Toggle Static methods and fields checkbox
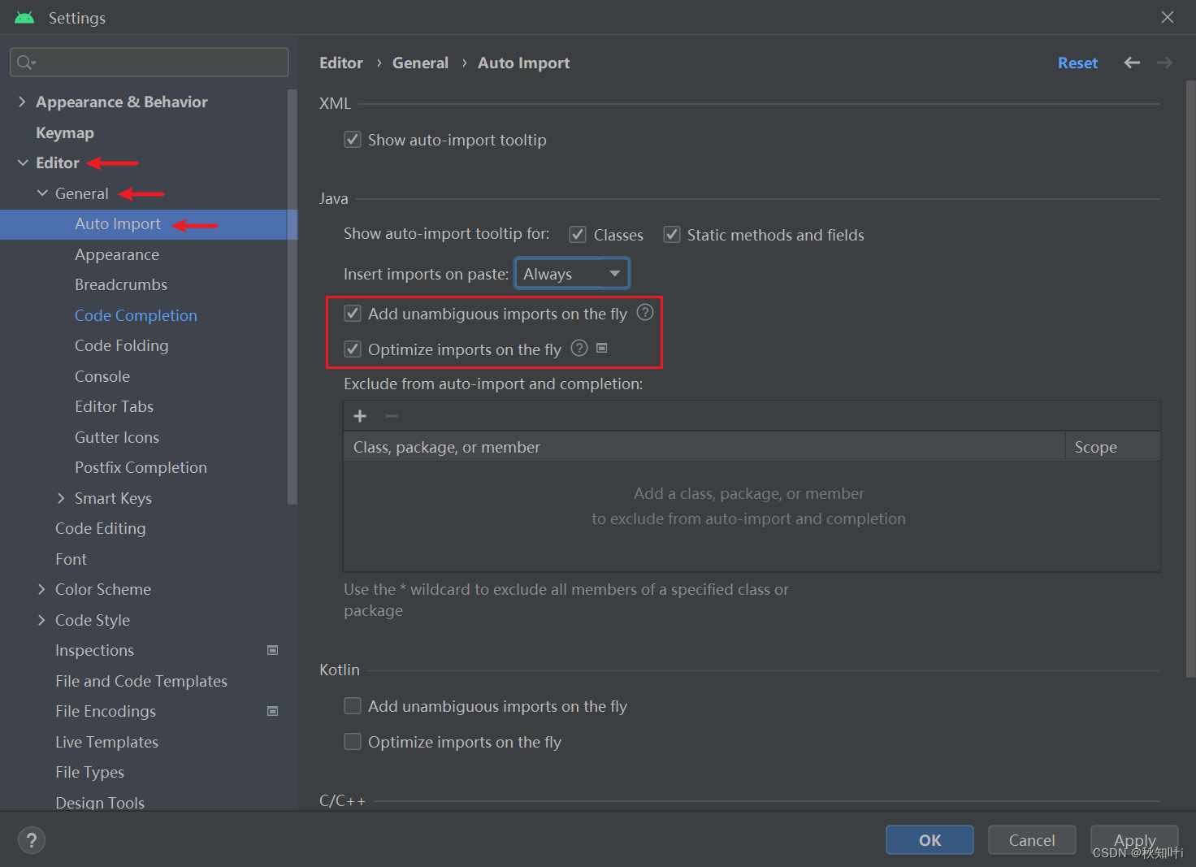 pos(672,235)
